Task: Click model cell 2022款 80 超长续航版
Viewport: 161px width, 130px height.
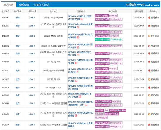Action: click(54, 18)
